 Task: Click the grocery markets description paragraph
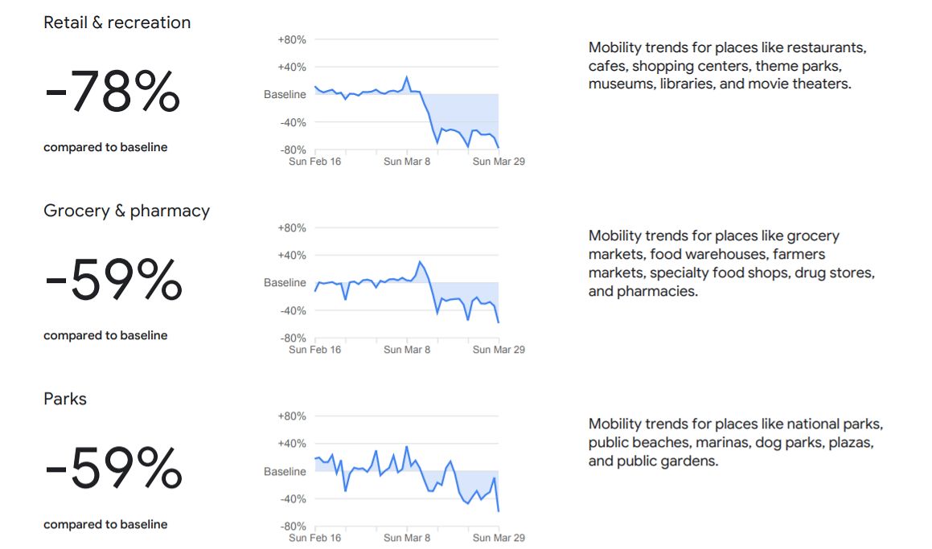pos(731,263)
